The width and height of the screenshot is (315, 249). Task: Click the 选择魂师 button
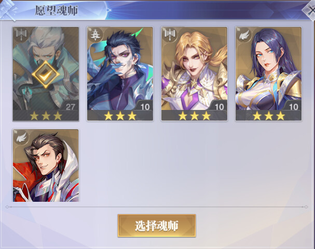point(157,226)
